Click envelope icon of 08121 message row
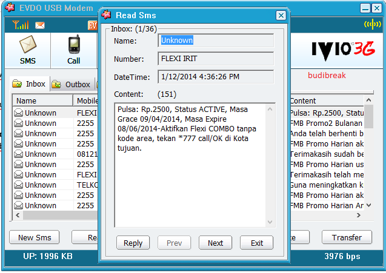This screenshot has height=273, width=386. click(18, 154)
